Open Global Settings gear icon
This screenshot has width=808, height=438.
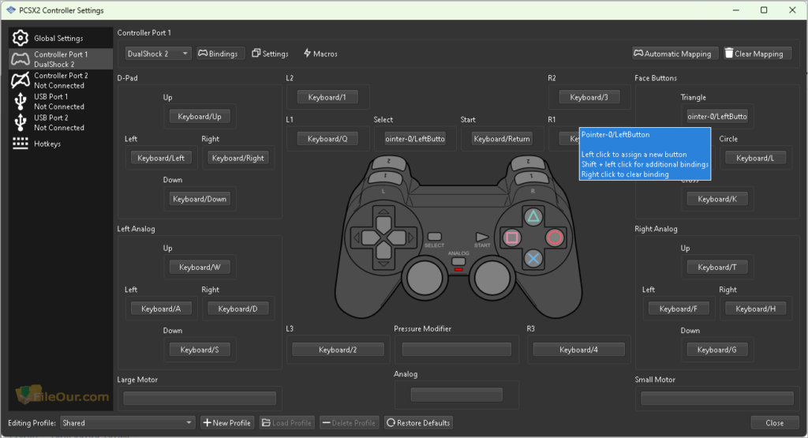20,38
